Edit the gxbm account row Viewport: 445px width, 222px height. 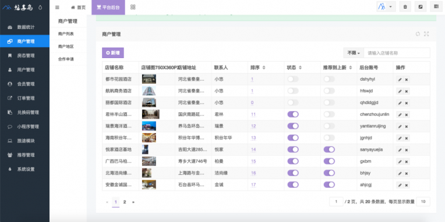click(x=400, y=162)
